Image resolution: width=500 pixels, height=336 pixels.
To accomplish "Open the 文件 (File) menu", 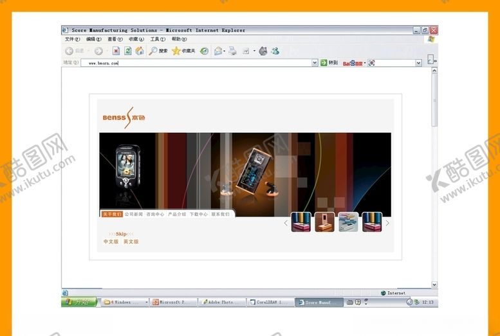I will coord(72,39).
